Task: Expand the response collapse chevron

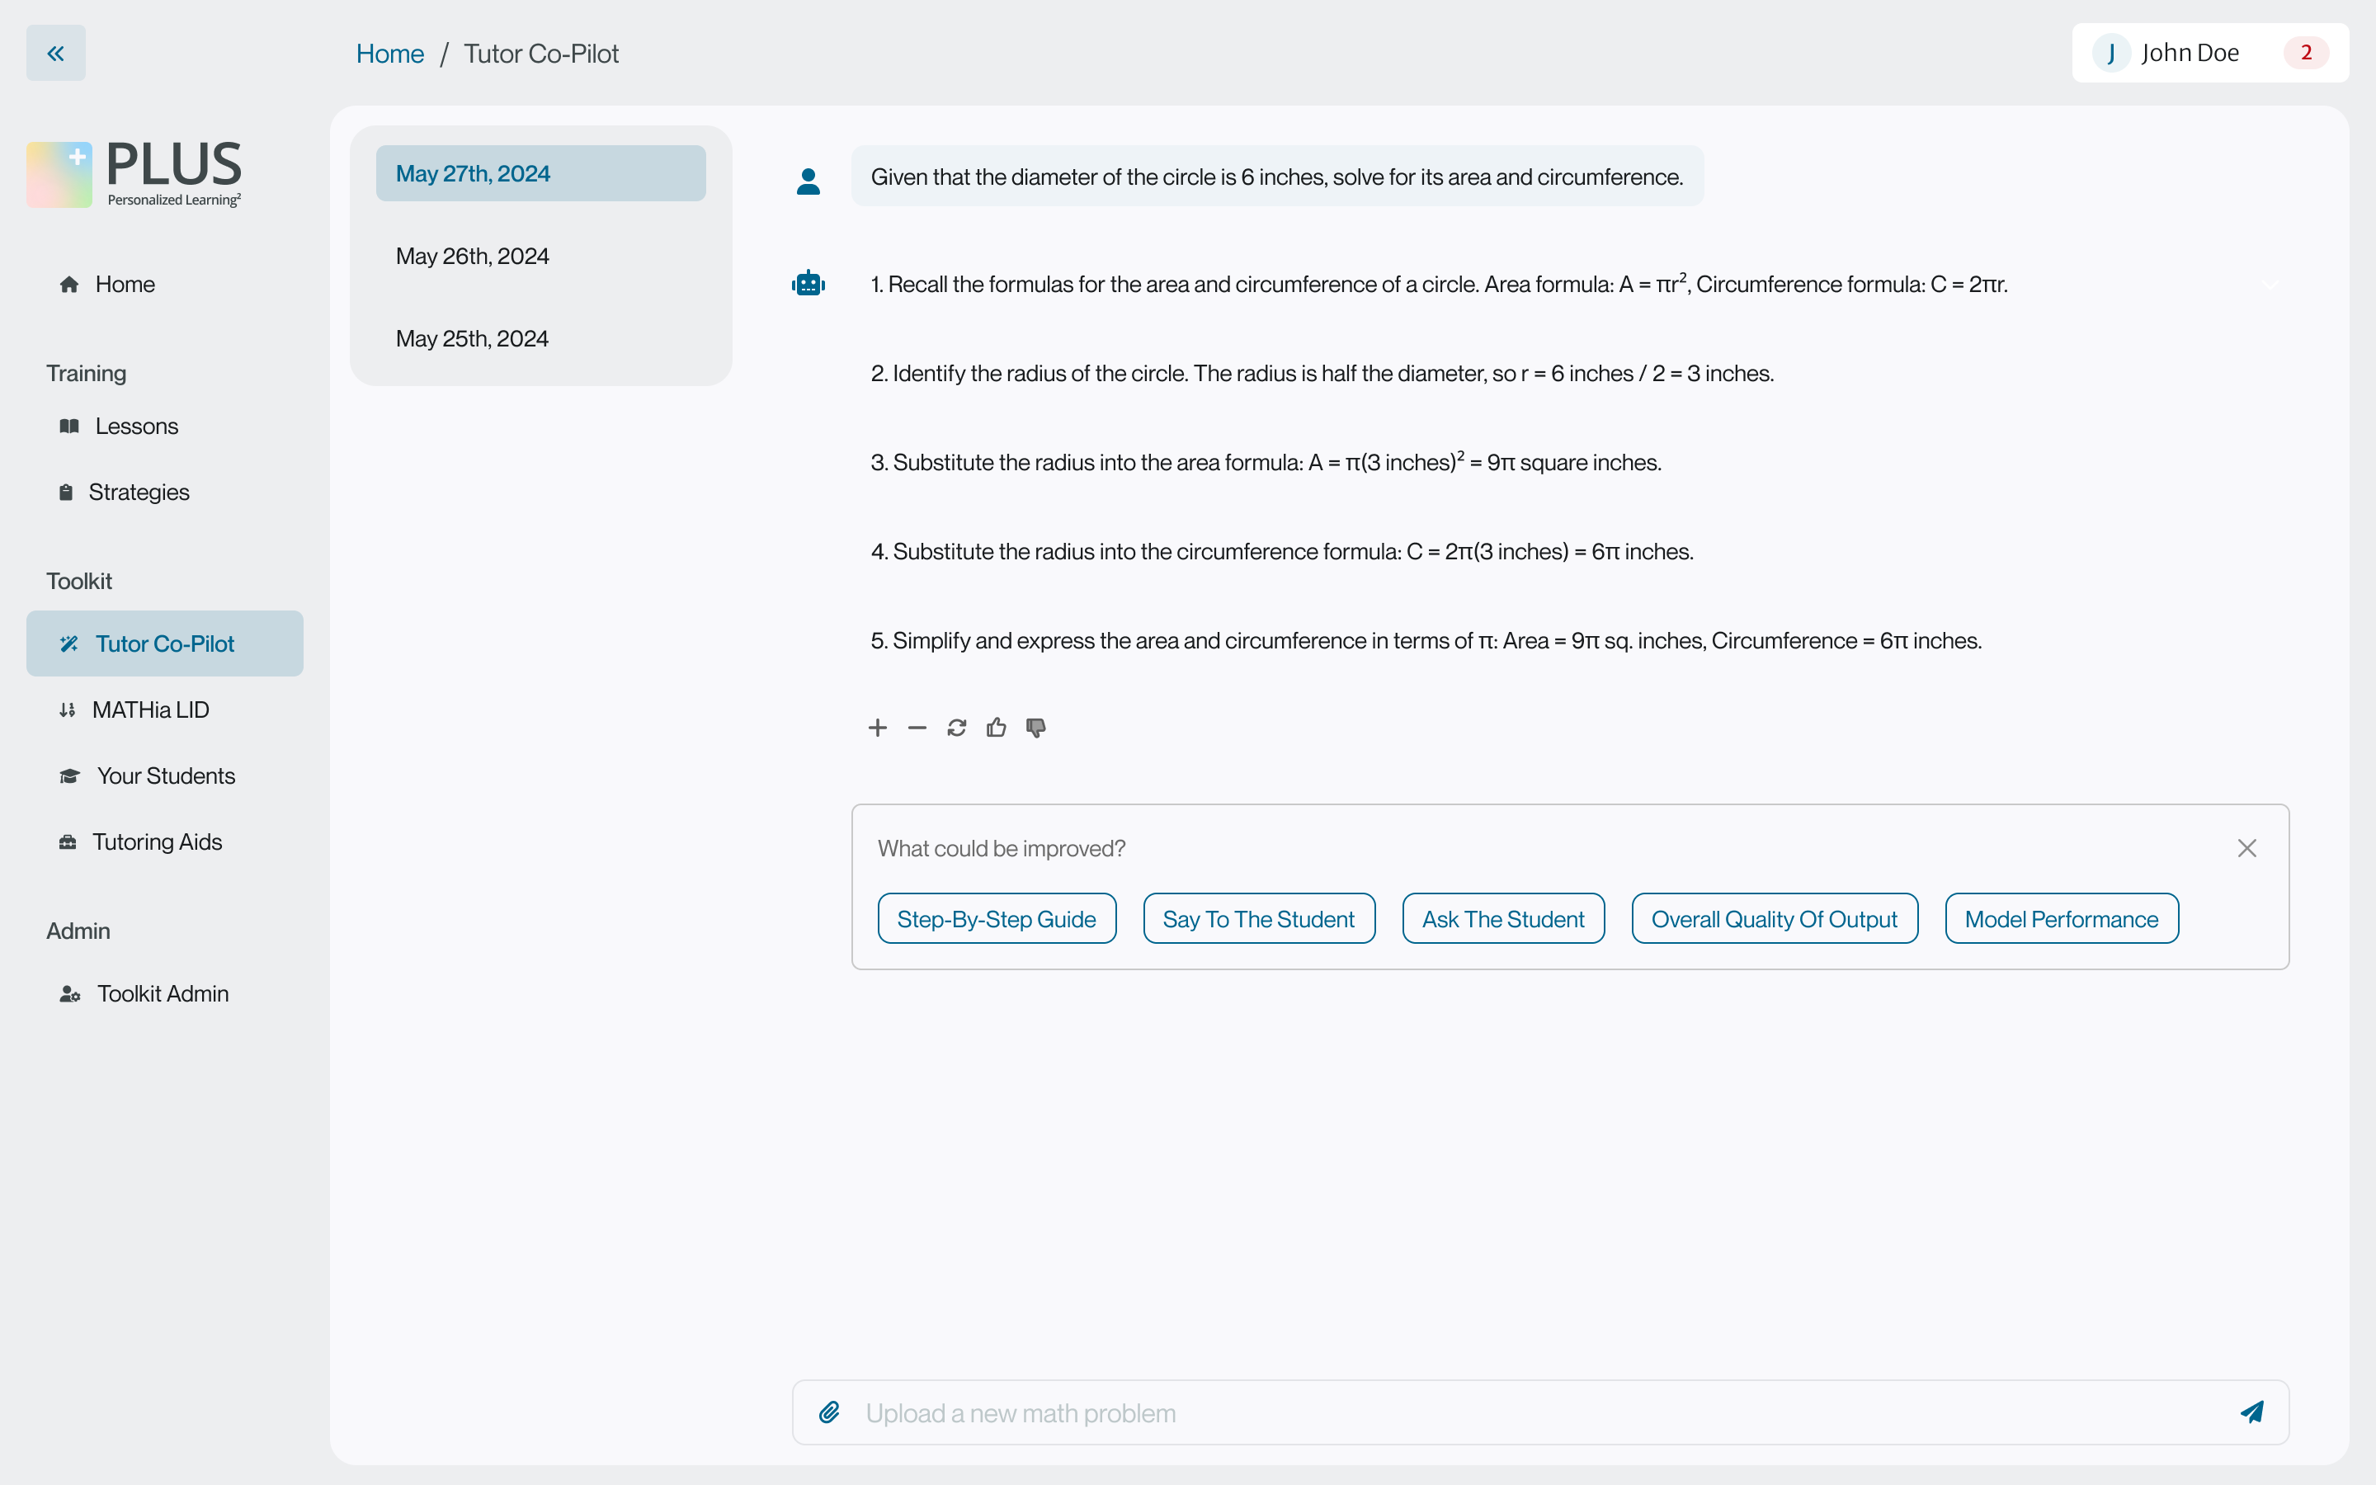Action: (x=2269, y=285)
